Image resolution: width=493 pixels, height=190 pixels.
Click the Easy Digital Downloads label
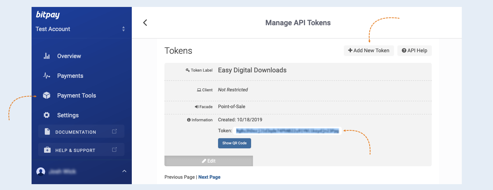[252, 70]
